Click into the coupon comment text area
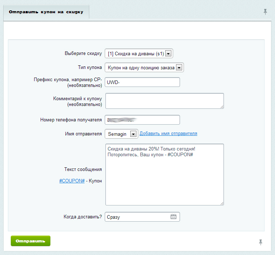 [164, 101]
